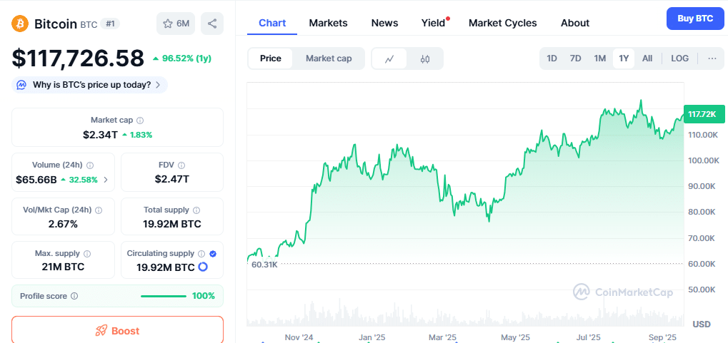Open the share icon button
Image resolution: width=728 pixels, height=343 pixels.
click(x=212, y=24)
